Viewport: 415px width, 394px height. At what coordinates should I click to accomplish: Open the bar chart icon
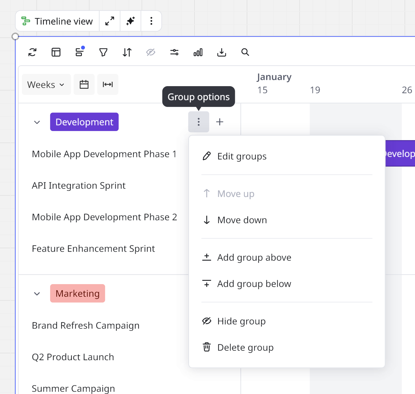pos(198,52)
